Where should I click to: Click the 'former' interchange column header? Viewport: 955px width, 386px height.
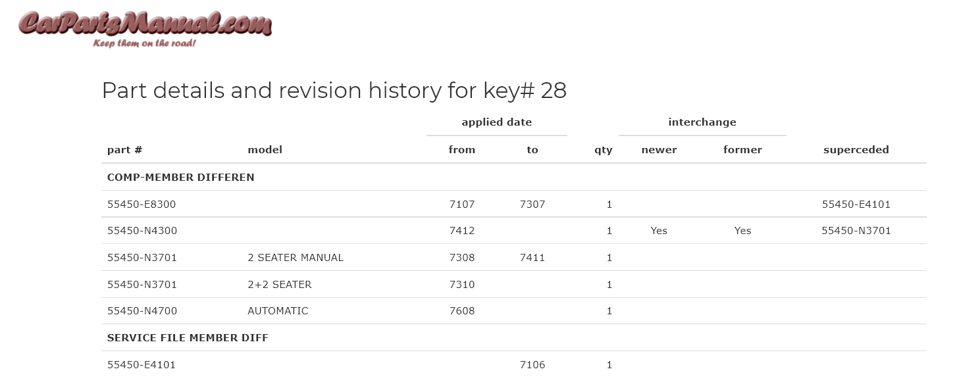click(x=742, y=150)
